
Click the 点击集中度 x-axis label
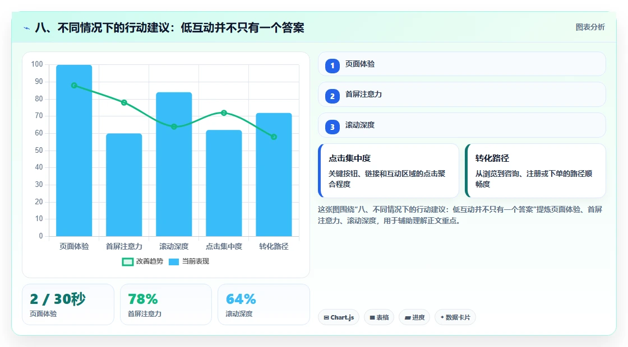coord(224,246)
